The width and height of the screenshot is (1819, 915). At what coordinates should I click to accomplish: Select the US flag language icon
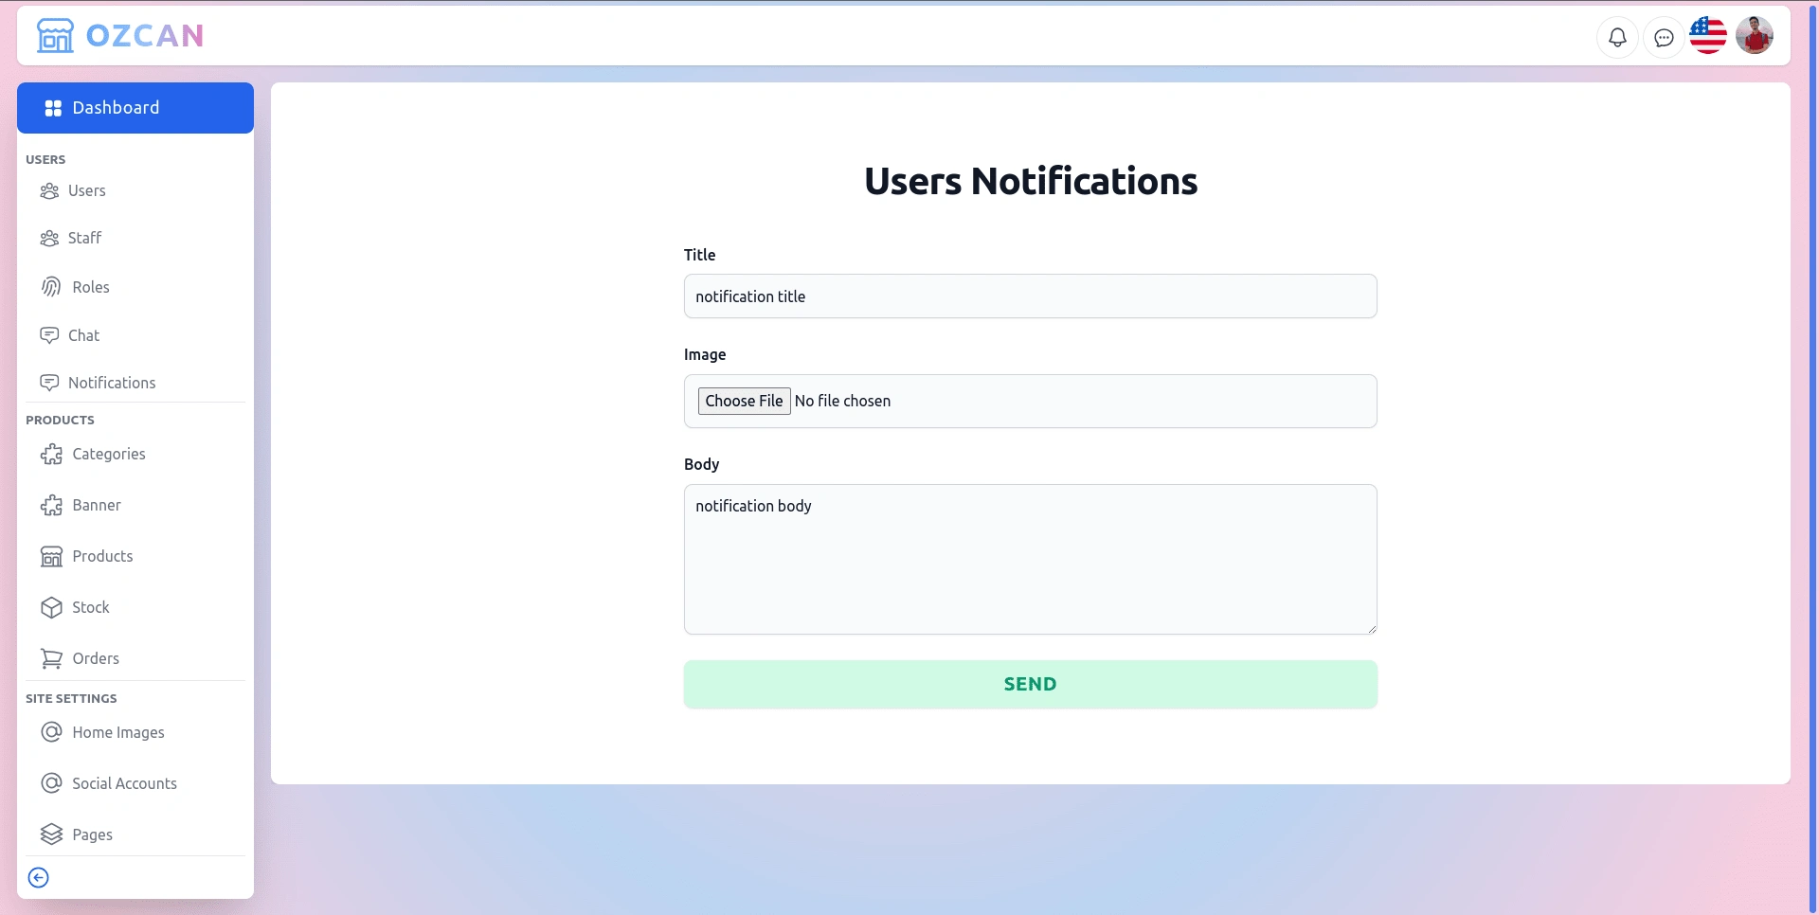pos(1708,36)
